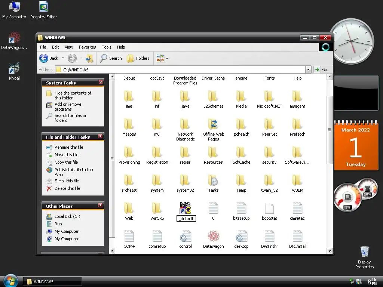Click Add or remove programs link

(68, 107)
